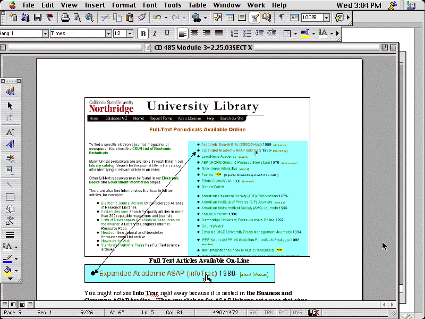
Task: Click the Columns toolbar icon
Action: (x=242, y=18)
